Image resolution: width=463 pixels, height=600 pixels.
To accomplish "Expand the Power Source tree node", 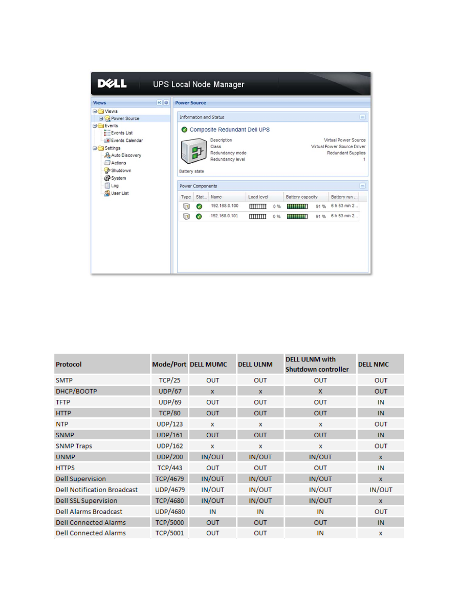I will coord(101,119).
